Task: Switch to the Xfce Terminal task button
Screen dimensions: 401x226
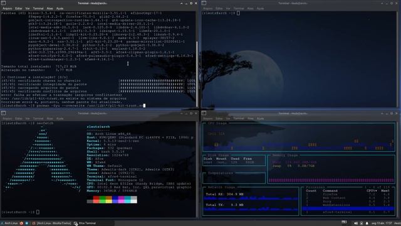Action: point(85,223)
